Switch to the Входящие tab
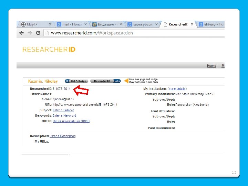248x186 pixels. tap(107, 24)
